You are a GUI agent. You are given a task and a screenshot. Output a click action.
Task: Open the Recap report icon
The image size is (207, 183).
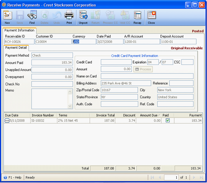point(137,15)
